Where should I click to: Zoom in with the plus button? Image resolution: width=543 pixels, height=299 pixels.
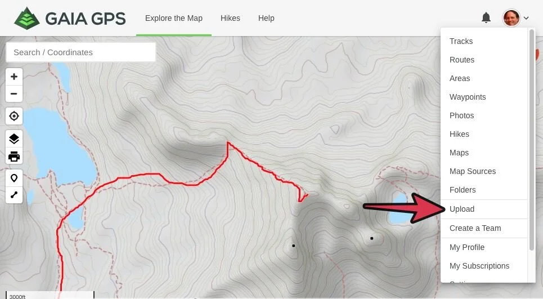click(x=14, y=77)
